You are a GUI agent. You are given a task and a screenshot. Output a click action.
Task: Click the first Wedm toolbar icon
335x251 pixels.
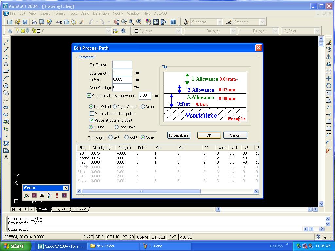[x=27, y=195]
